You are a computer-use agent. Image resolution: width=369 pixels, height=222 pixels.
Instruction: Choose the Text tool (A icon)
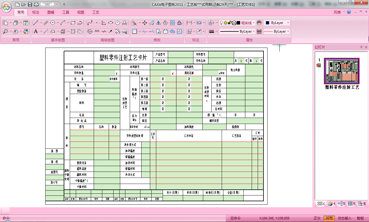(36, 31)
